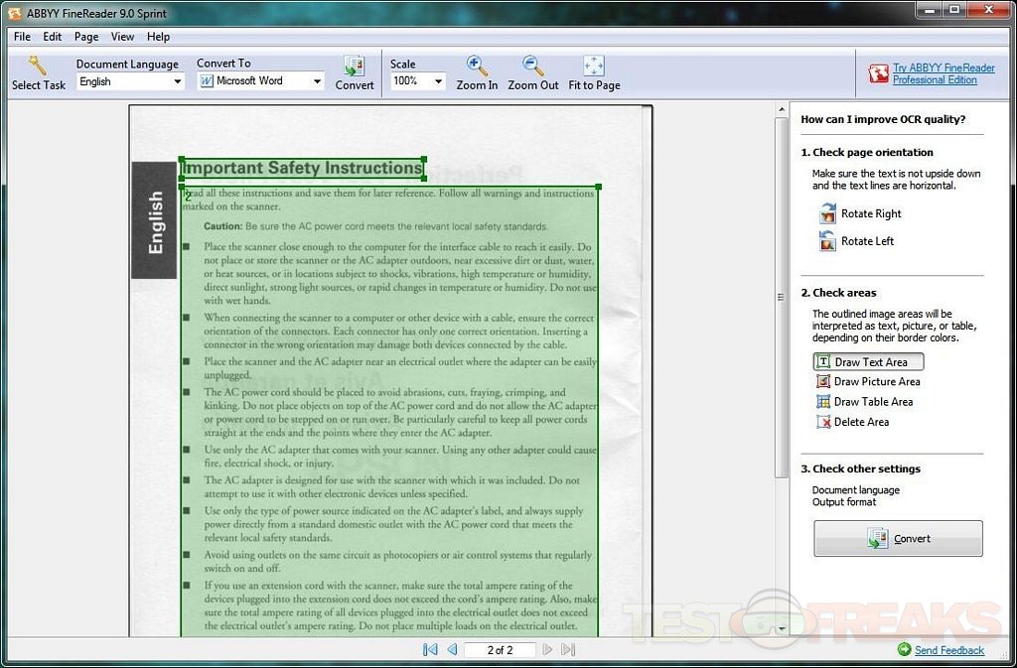Open the Convert To format dropdown

coord(261,81)
